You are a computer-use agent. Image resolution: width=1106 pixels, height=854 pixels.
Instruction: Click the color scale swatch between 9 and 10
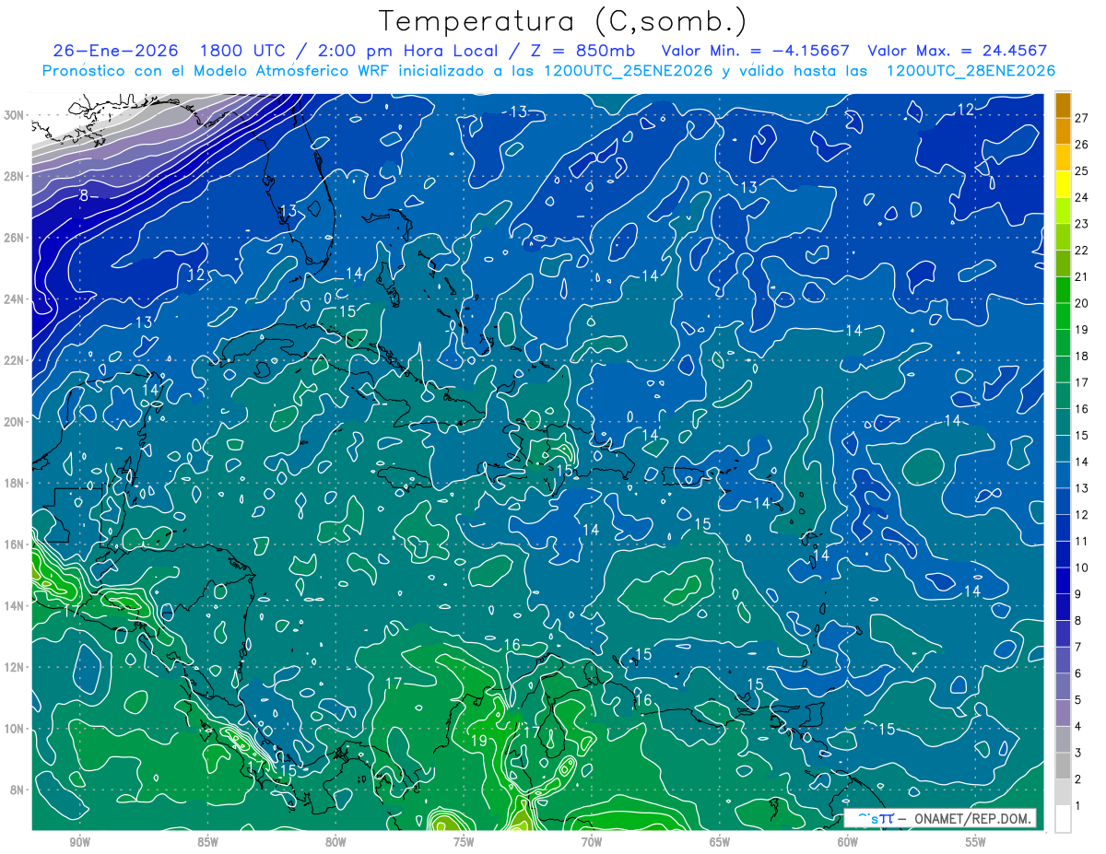(1063, 580)
